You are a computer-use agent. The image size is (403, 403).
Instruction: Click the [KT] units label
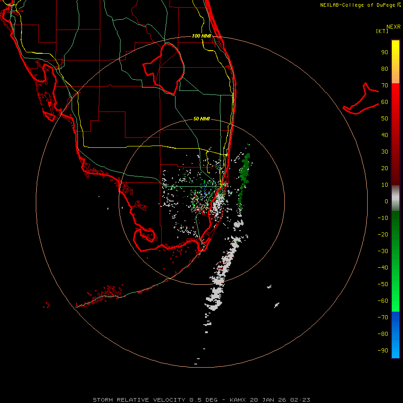point(382,31)
